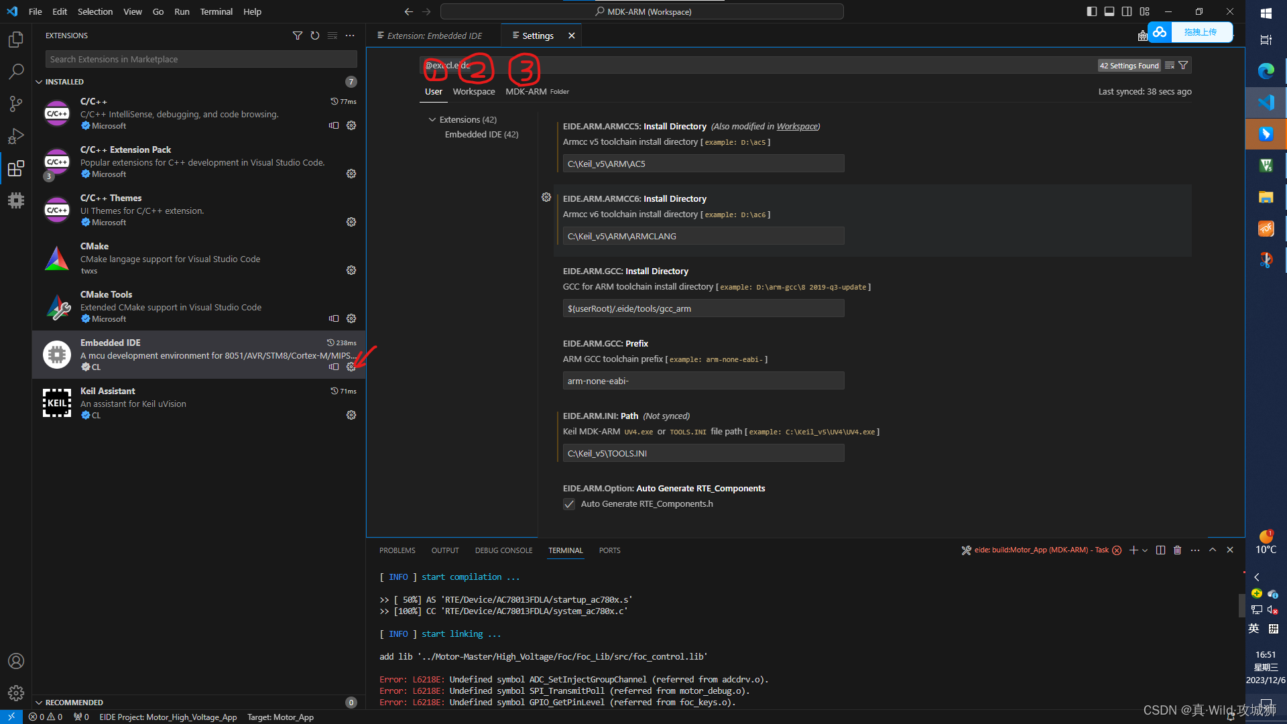Screen dimensions: 1287x724
Task: Open the Search view in activity bar
Action: click(16, 71)
